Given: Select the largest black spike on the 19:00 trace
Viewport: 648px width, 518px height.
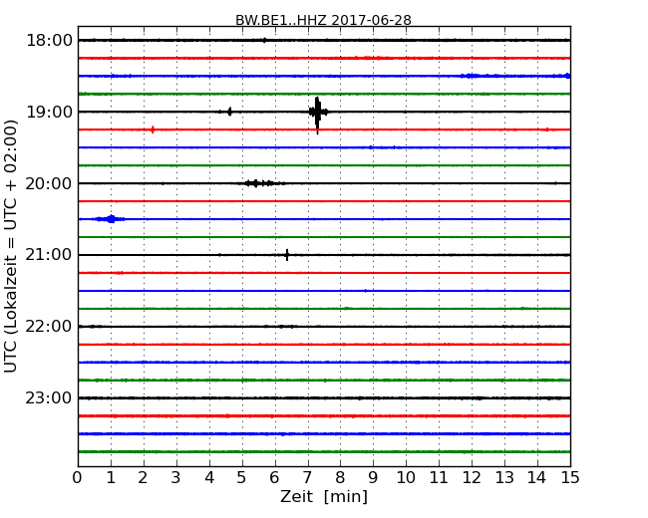Looking at the screenshot, I should pyautogui.click(x=317, y=115).
